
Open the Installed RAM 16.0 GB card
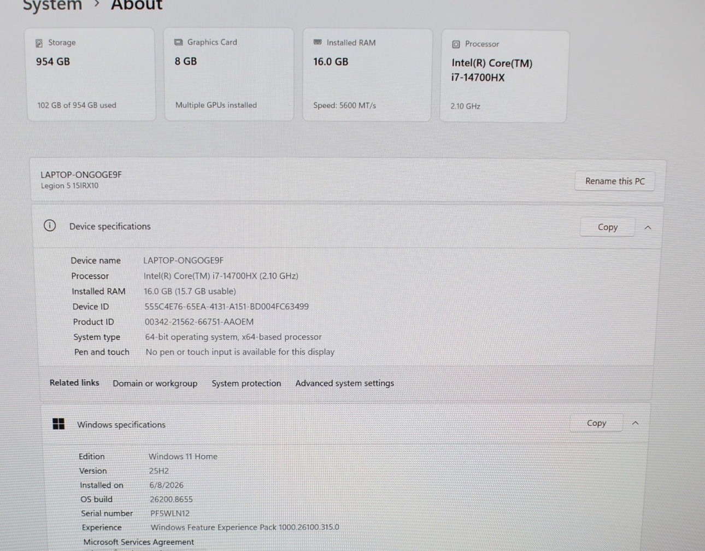click(x=367, y=75)
